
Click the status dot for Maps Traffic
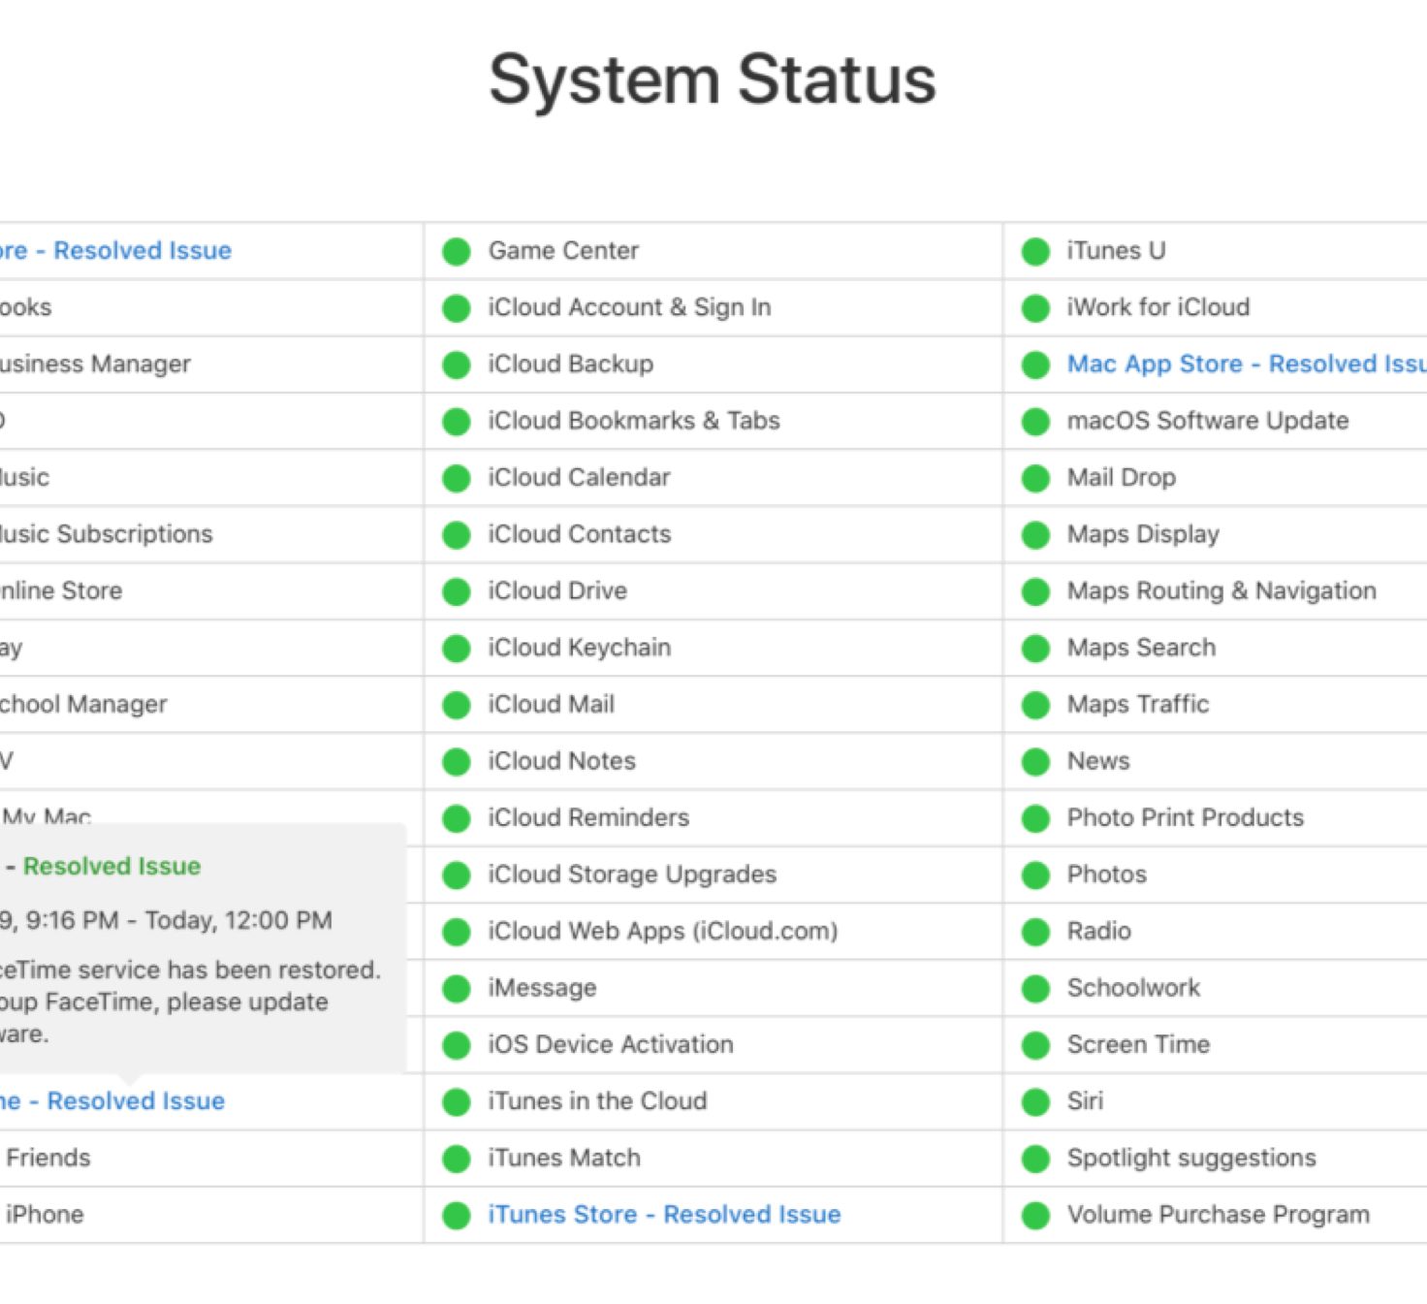coord(1035,706)
